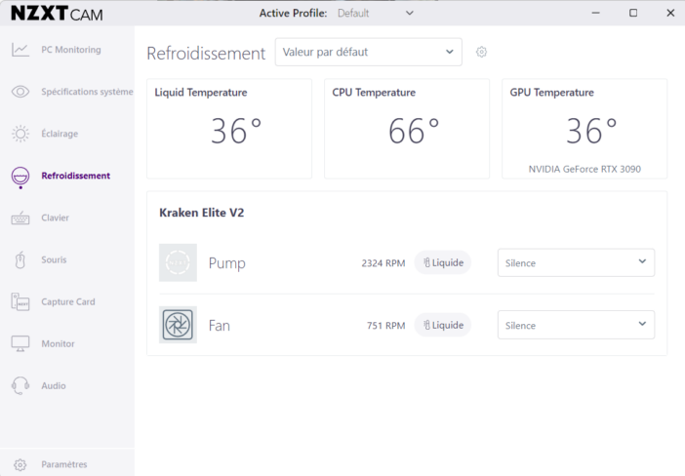Open the Souris section

pyautogui.click(x=55, y=259)
